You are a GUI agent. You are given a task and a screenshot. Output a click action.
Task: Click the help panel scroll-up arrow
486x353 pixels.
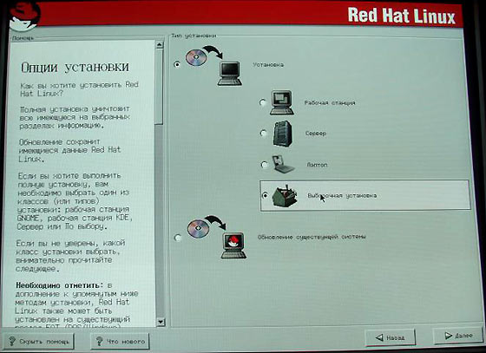160,45
